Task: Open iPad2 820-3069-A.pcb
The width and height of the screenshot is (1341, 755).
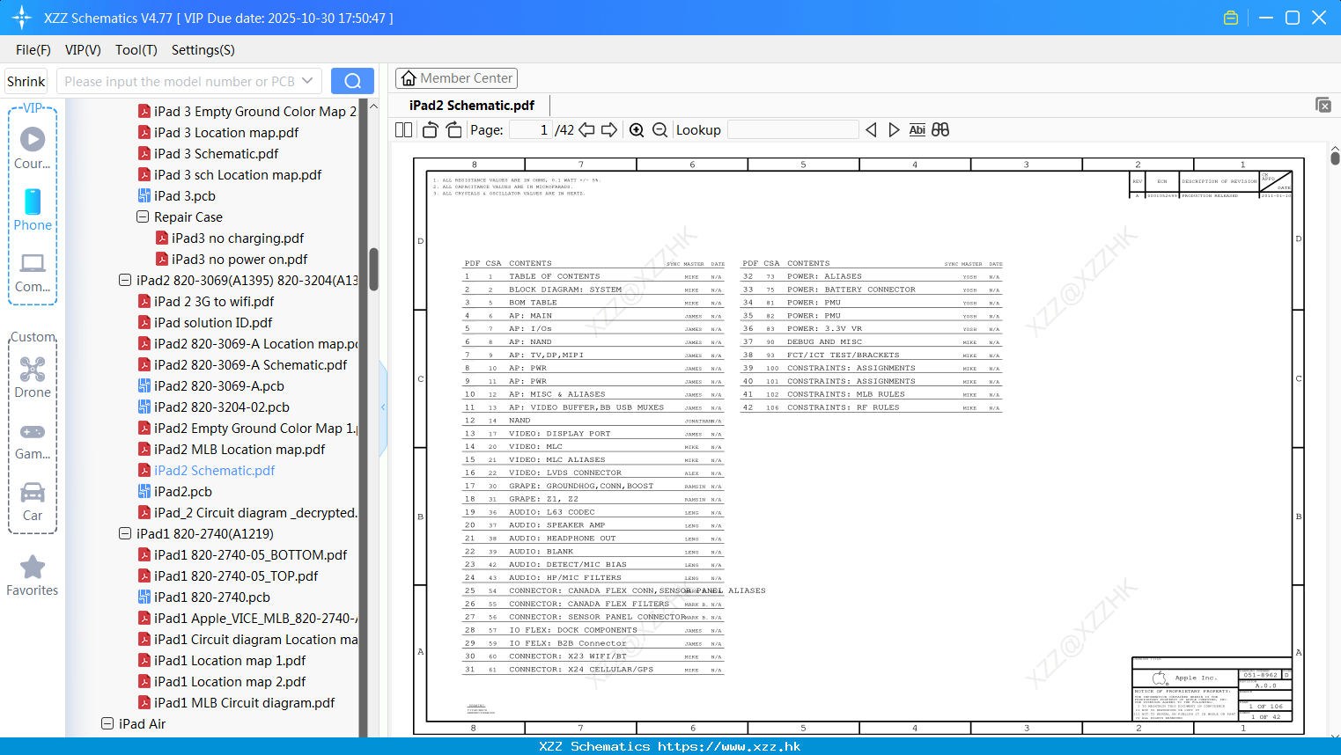Action: [210, 385]
